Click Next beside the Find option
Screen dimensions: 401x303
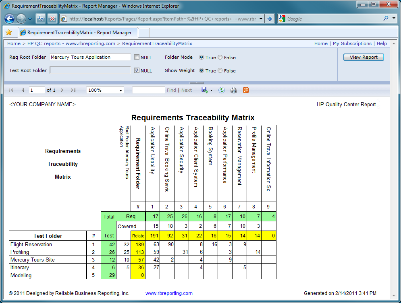click(186, 90)
